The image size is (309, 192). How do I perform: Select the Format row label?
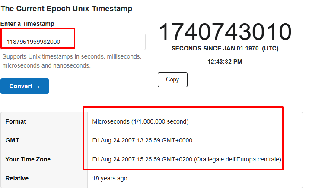coord(16,122)
